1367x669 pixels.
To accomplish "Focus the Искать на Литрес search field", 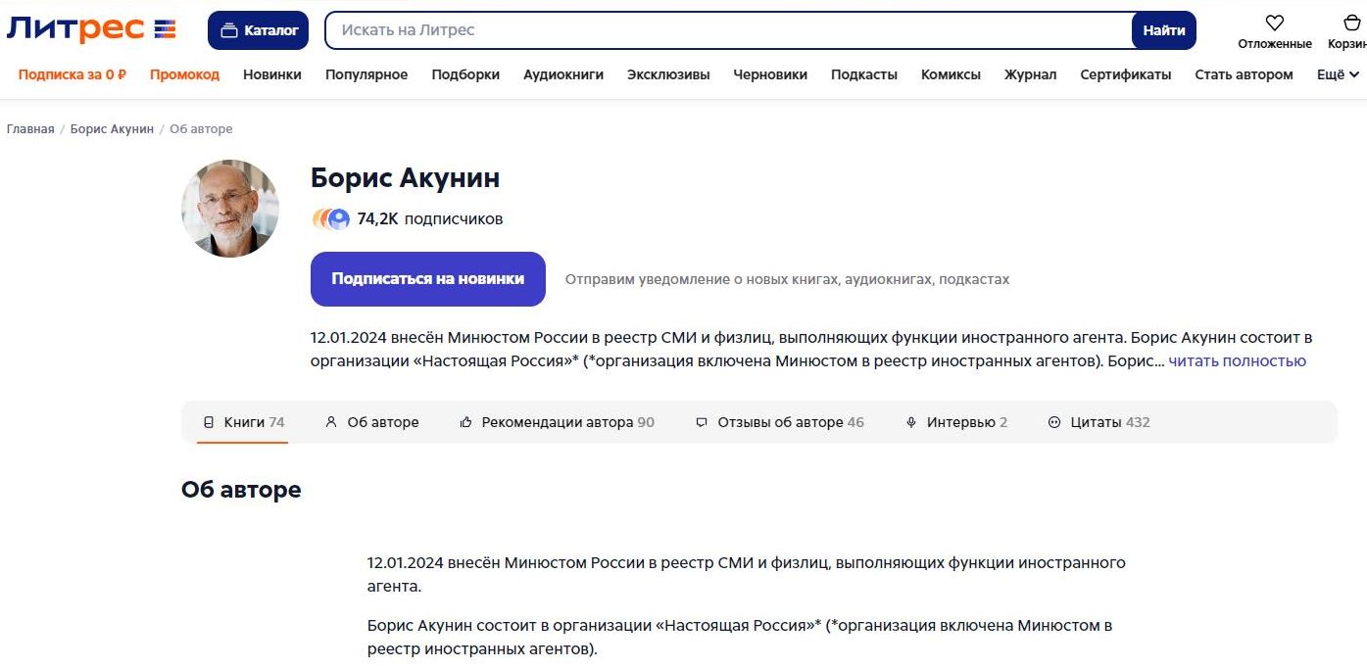I will coord(725,30).
